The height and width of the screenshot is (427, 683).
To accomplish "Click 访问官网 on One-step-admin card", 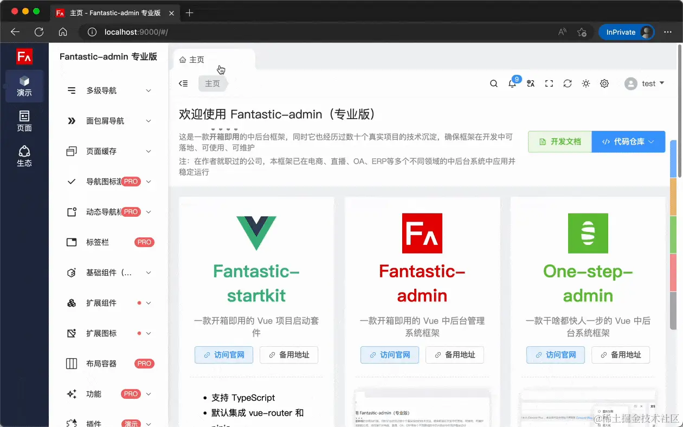I will [556, 355].
